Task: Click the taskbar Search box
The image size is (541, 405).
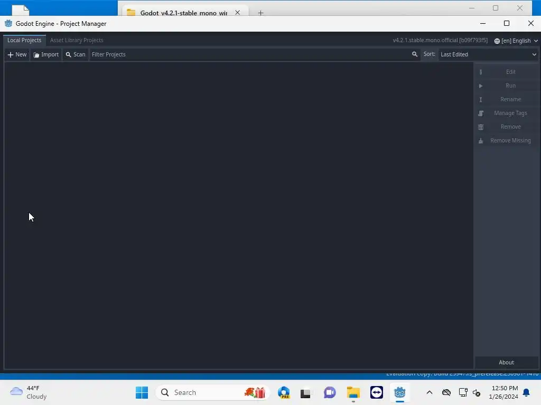Action: [x=212, y=392]
